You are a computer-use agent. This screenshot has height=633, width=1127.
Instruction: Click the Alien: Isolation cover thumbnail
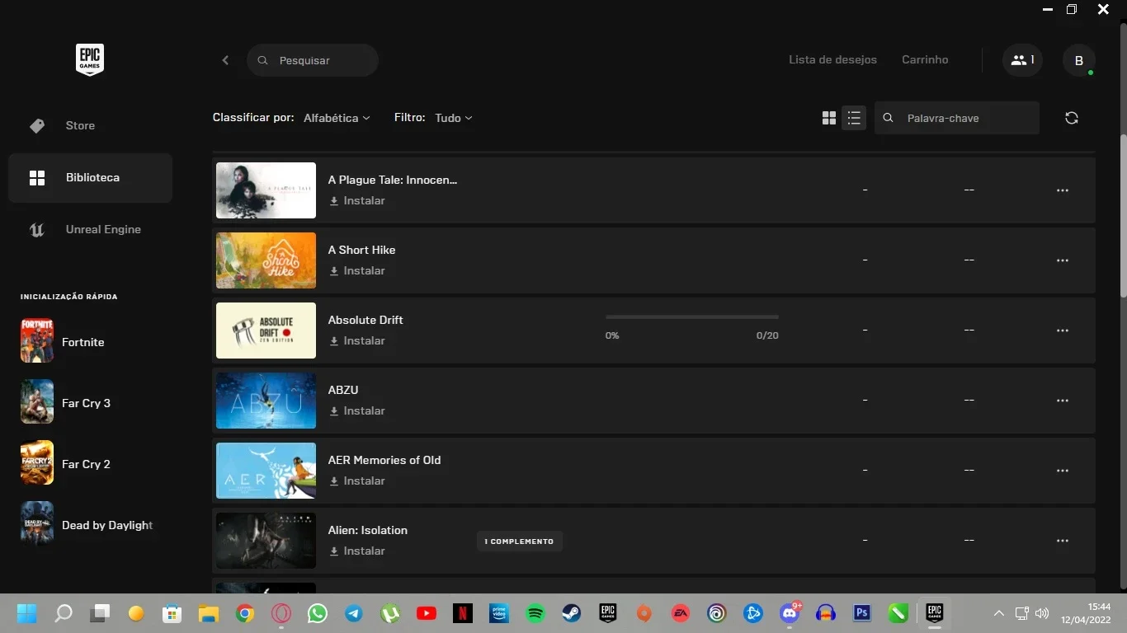[266, 541]
